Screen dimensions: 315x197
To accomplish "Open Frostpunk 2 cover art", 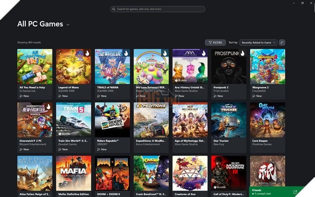I will pos(228,66).
